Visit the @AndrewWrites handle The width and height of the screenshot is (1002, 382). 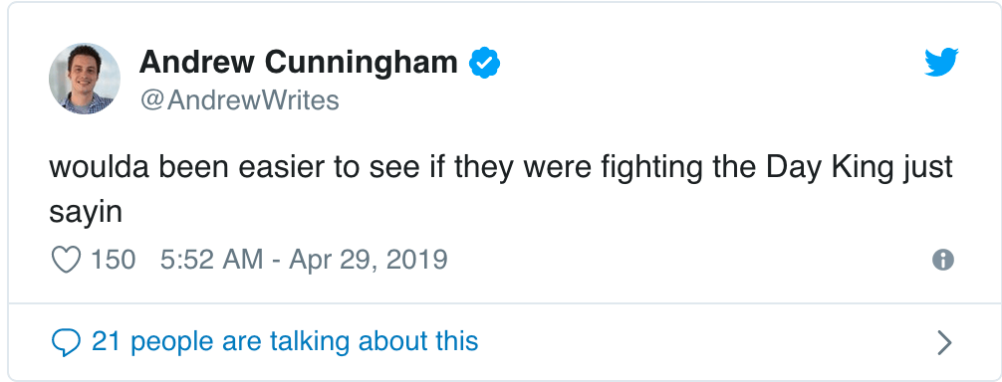[239, 100]
